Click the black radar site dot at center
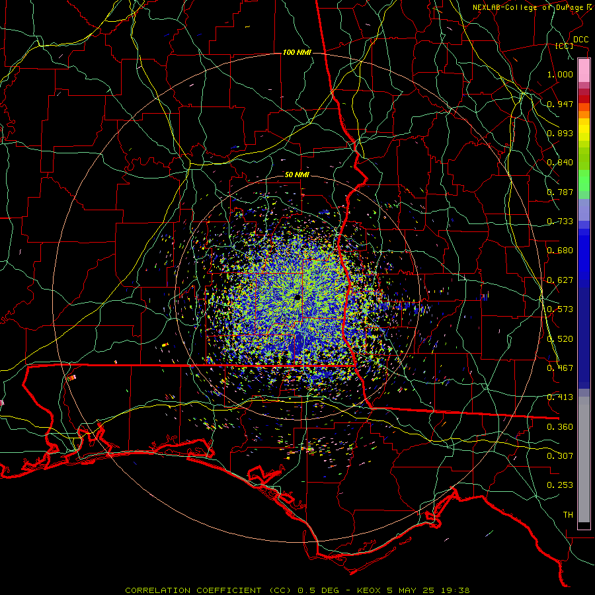595x595 pixels. [x=297, y=297]
